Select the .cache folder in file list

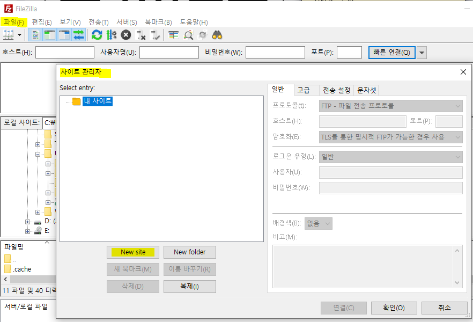coord(22,269)
